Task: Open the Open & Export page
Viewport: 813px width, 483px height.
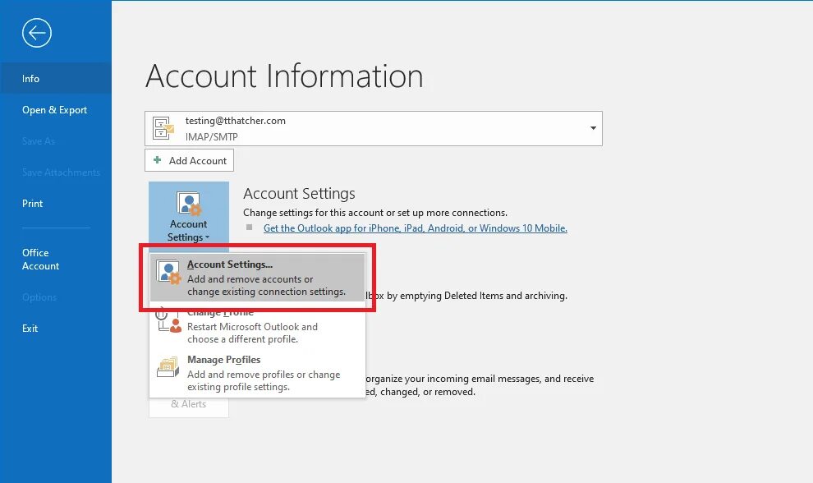Action: [x=56, y=110]
